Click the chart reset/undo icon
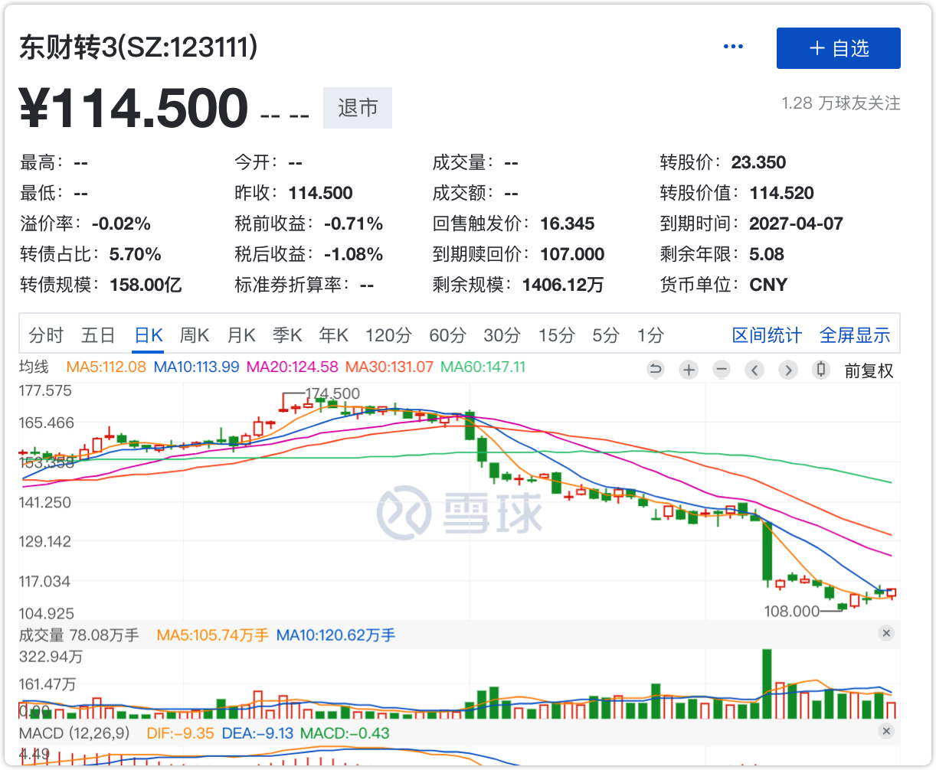The width and height of the screenshot is (936, 770). coord(656,370)
